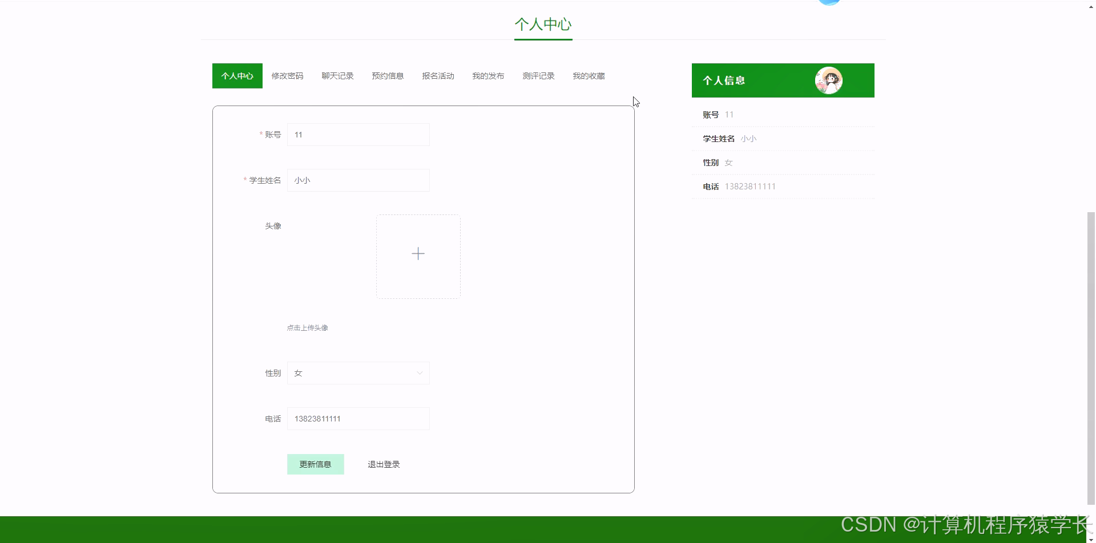Open the 报名活动 tab
The image size is (1096, 543).
point(438,75)
